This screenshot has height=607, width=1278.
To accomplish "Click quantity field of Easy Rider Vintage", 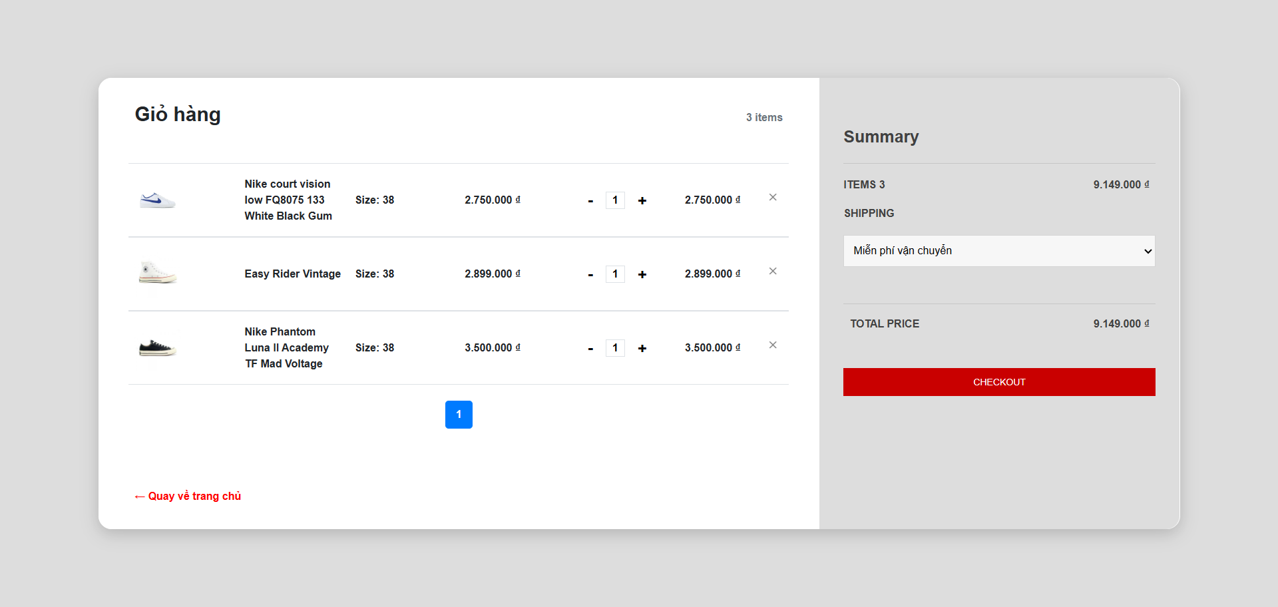I will 615,274.
